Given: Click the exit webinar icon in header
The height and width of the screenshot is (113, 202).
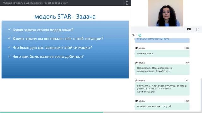Looking at the screenshot, I should pos(127,3).
